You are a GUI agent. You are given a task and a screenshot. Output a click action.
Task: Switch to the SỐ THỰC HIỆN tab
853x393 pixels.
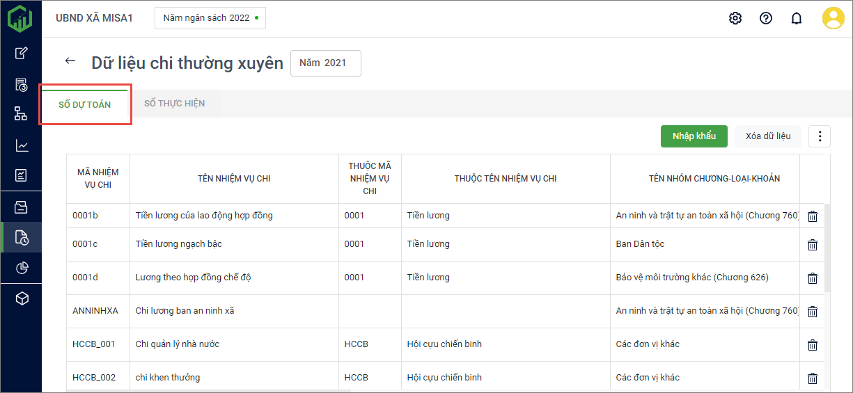pyautogui.click(x=174, y=104)
